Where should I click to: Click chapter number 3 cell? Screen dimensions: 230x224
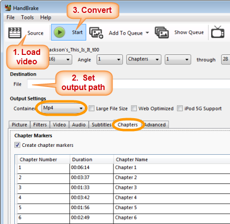pos(44,188)
